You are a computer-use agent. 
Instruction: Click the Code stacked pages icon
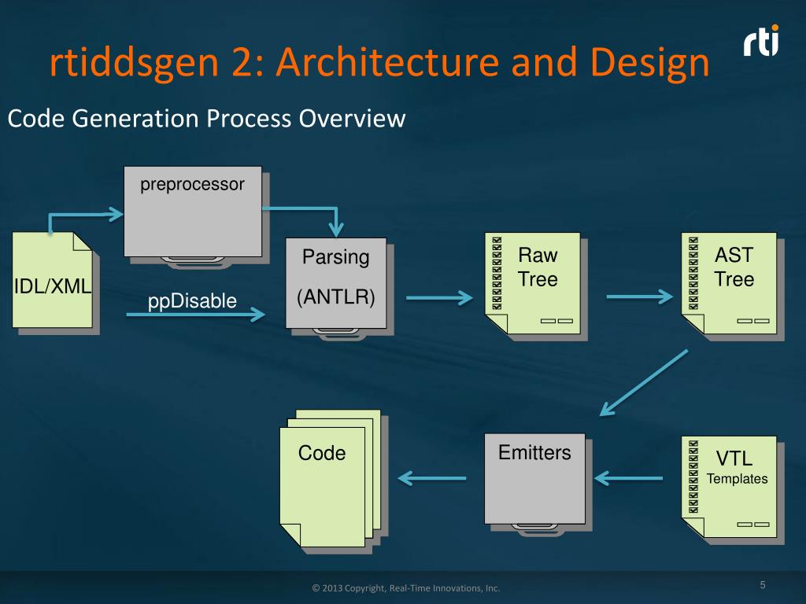pyautogui.click(x=330, y=478)
